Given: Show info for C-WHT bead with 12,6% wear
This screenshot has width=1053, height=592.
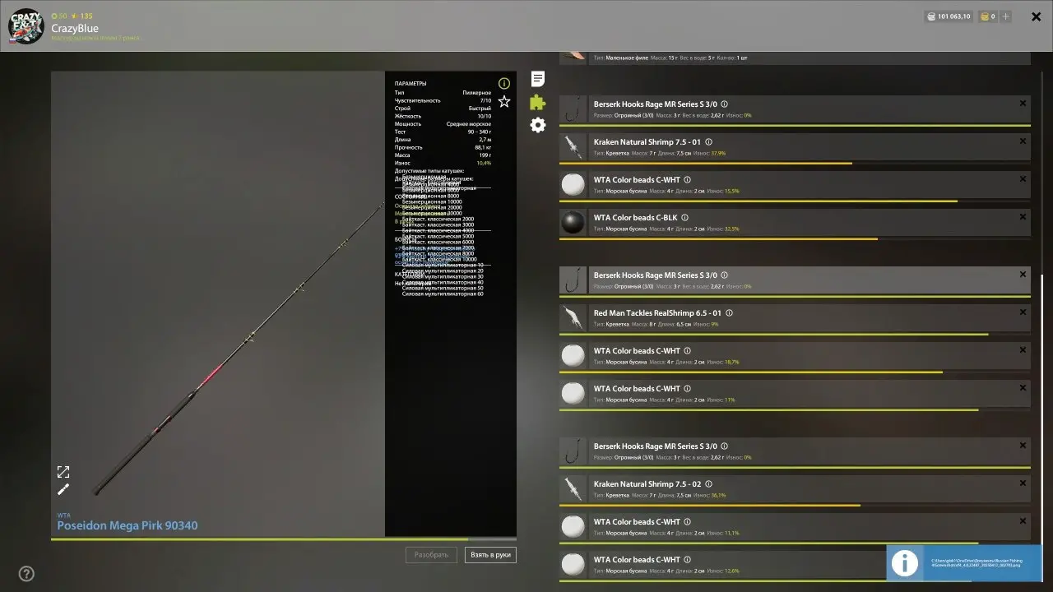Looking at the screenshot, I should [687, 560].
